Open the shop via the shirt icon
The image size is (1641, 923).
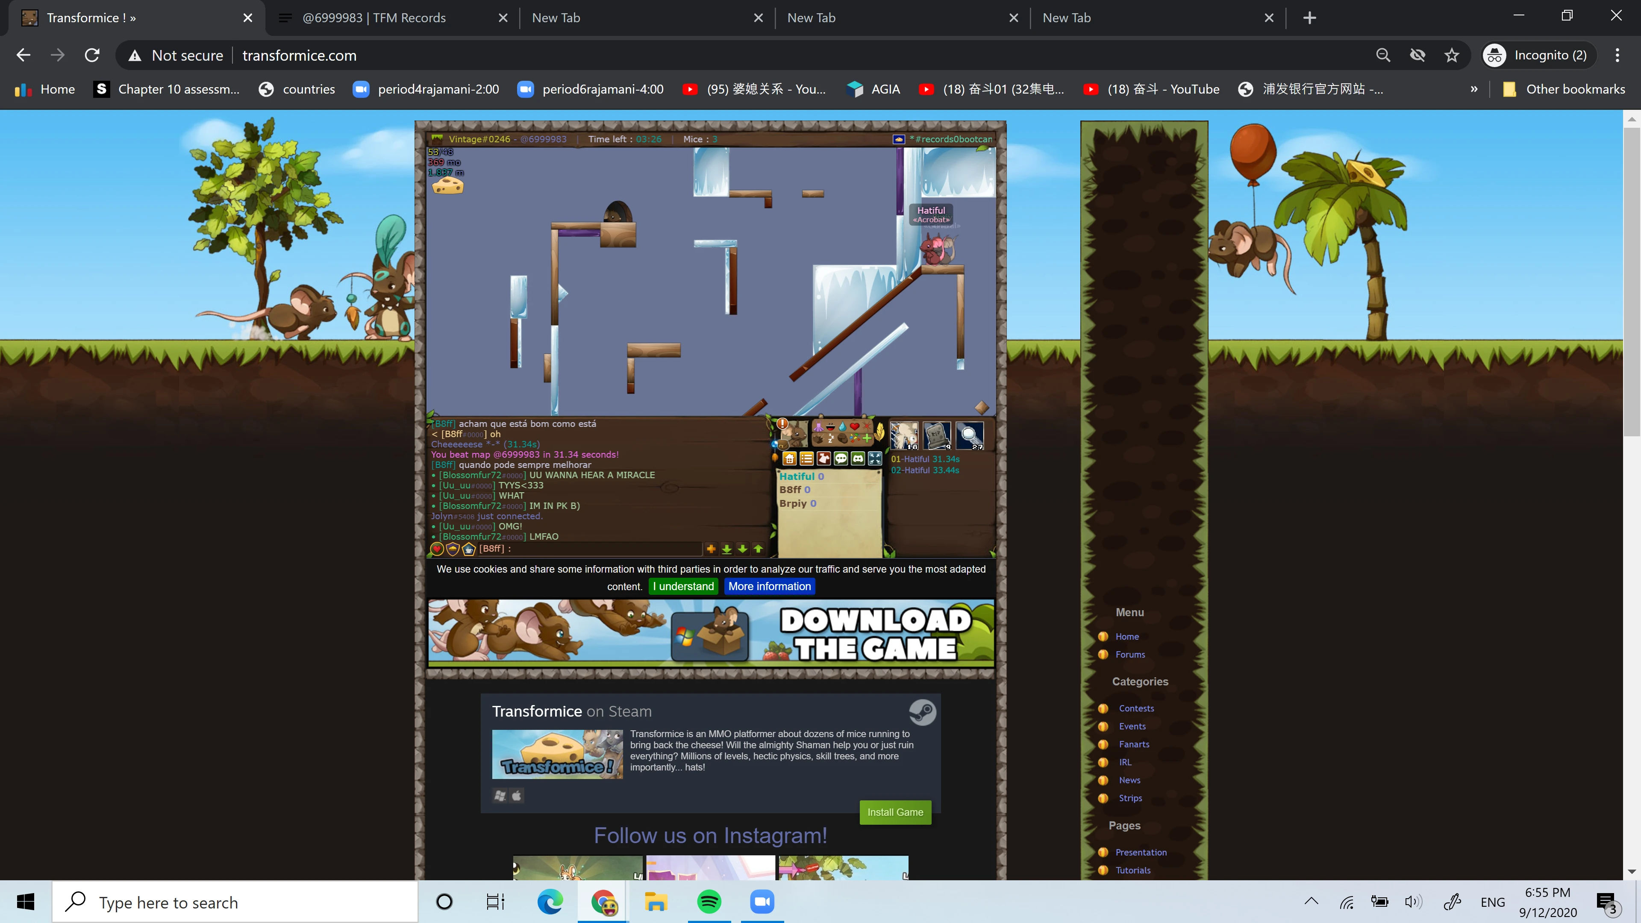point(823,459)
